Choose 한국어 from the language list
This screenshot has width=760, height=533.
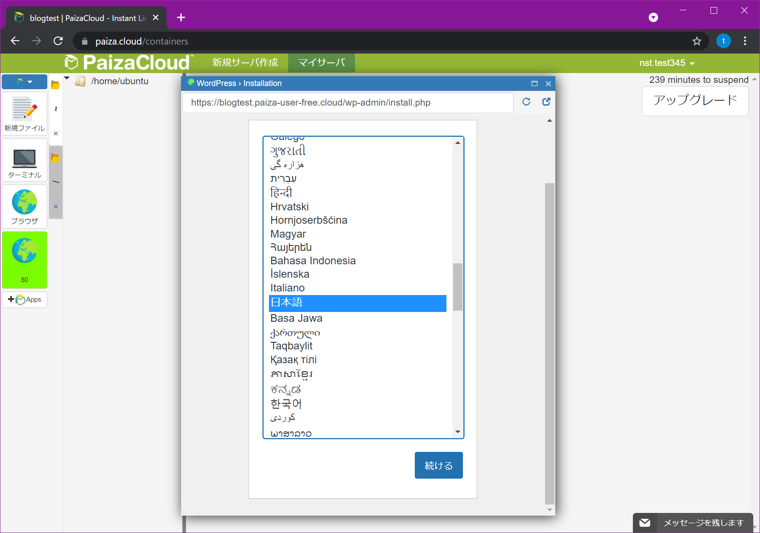(358, 403)
